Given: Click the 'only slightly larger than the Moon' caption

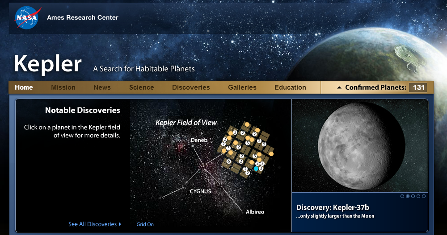Looking at the screenshot, I should [x=335, y=216].
